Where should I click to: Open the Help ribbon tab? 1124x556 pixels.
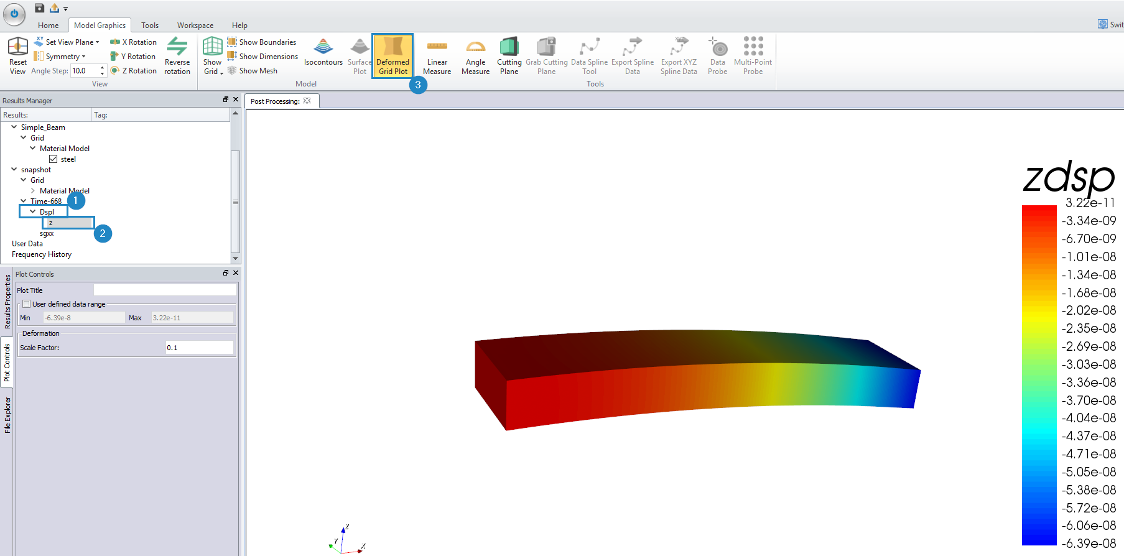tap(239, 25)
